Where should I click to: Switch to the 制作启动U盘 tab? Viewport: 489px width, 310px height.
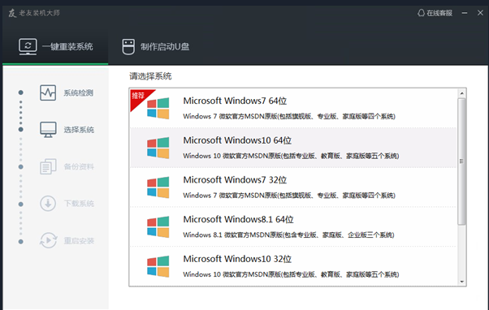pos(155,47)
